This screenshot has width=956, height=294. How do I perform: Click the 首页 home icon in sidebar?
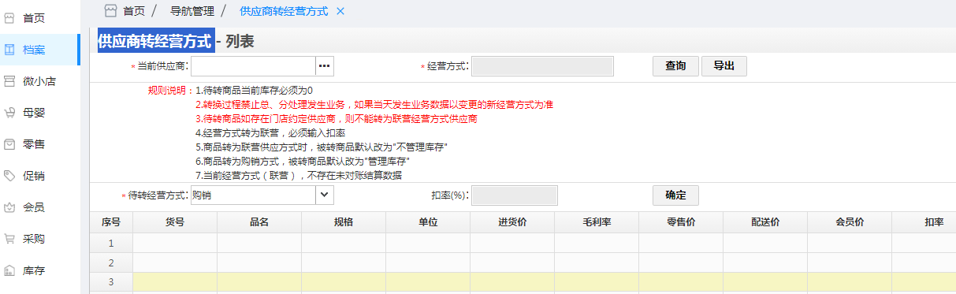[x=10, y=17]
